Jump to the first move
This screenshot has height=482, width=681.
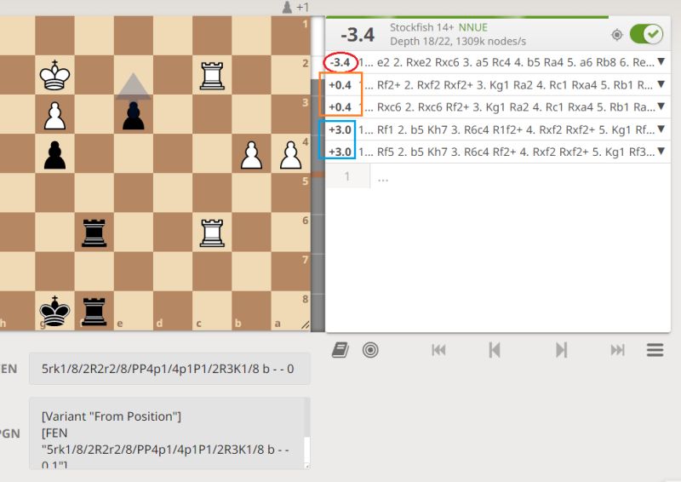tap(438, 350)
